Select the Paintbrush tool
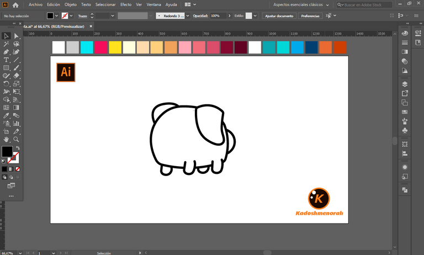Screen dimensions: 424x255 (x=16, y=67)
